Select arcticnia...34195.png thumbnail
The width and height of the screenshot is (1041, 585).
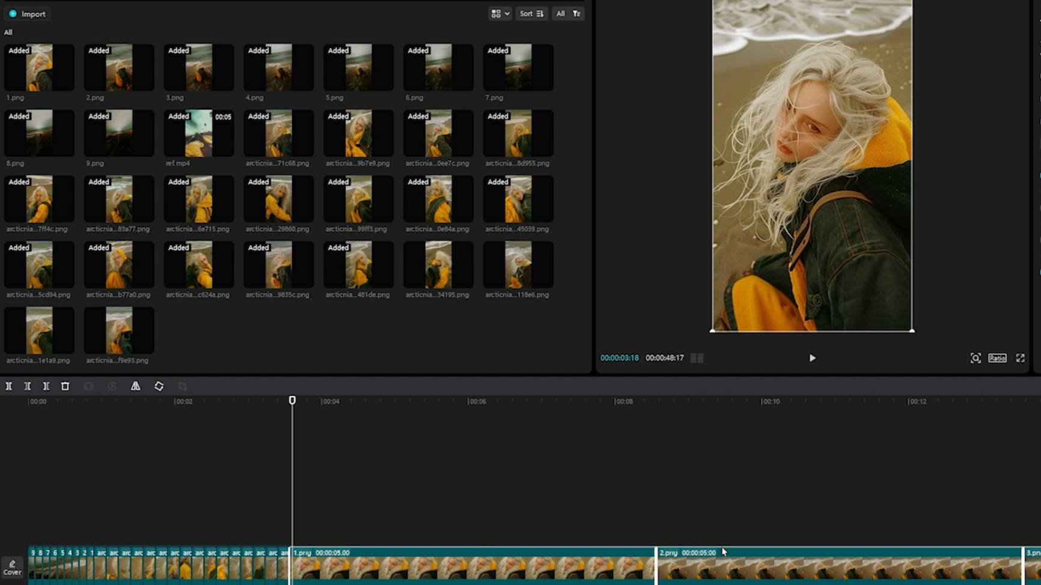point(439,264)
